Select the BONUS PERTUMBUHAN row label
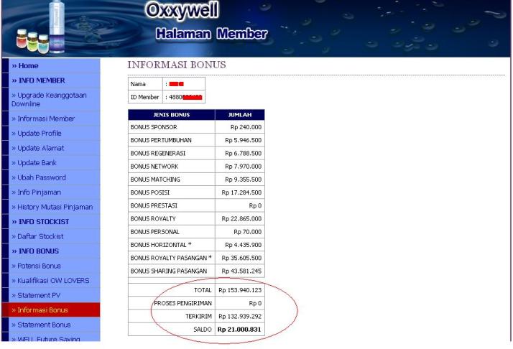 coord(161,140)
